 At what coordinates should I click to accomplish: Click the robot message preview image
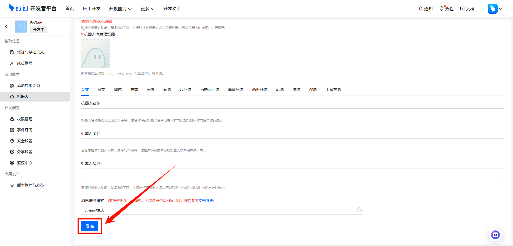(95, 54)
